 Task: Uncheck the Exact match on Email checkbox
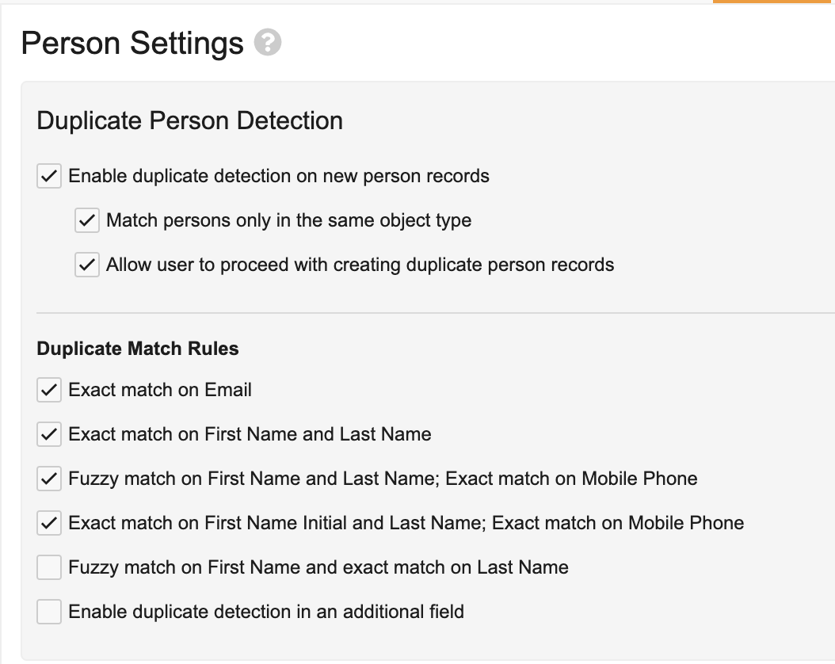tap(49, 390)
